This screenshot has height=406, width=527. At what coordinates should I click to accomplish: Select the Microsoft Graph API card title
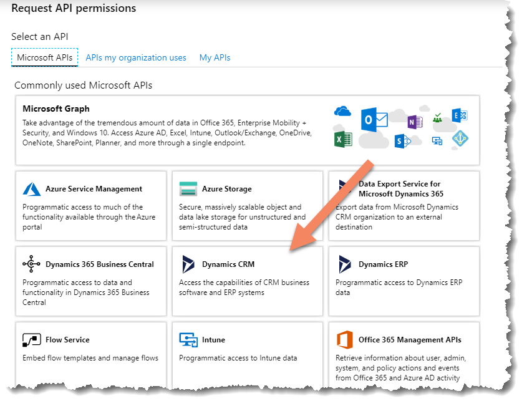[x=56, y=109]
